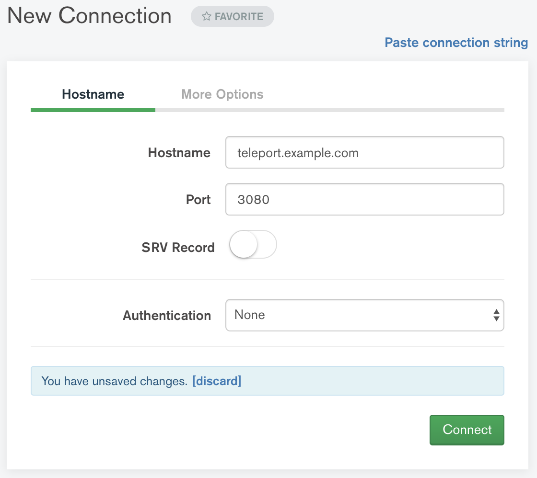Focus the Hostname field showing teleport.example.com
Screen dimensions: 537x478
364,152
